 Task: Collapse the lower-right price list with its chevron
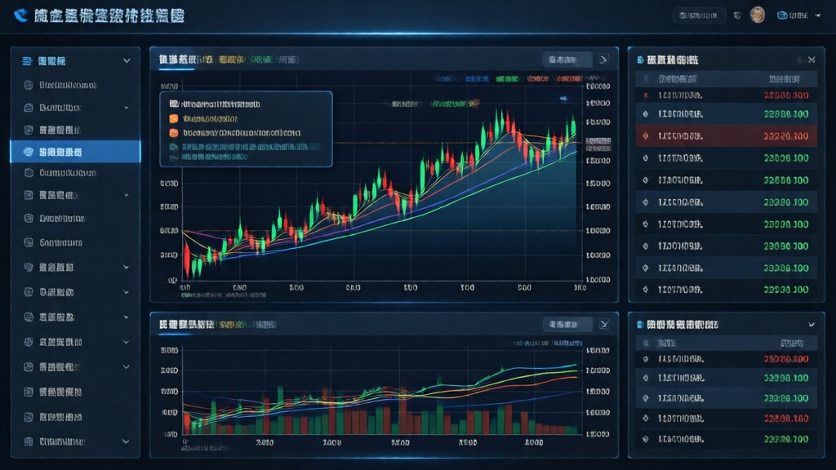coord(811,325)
